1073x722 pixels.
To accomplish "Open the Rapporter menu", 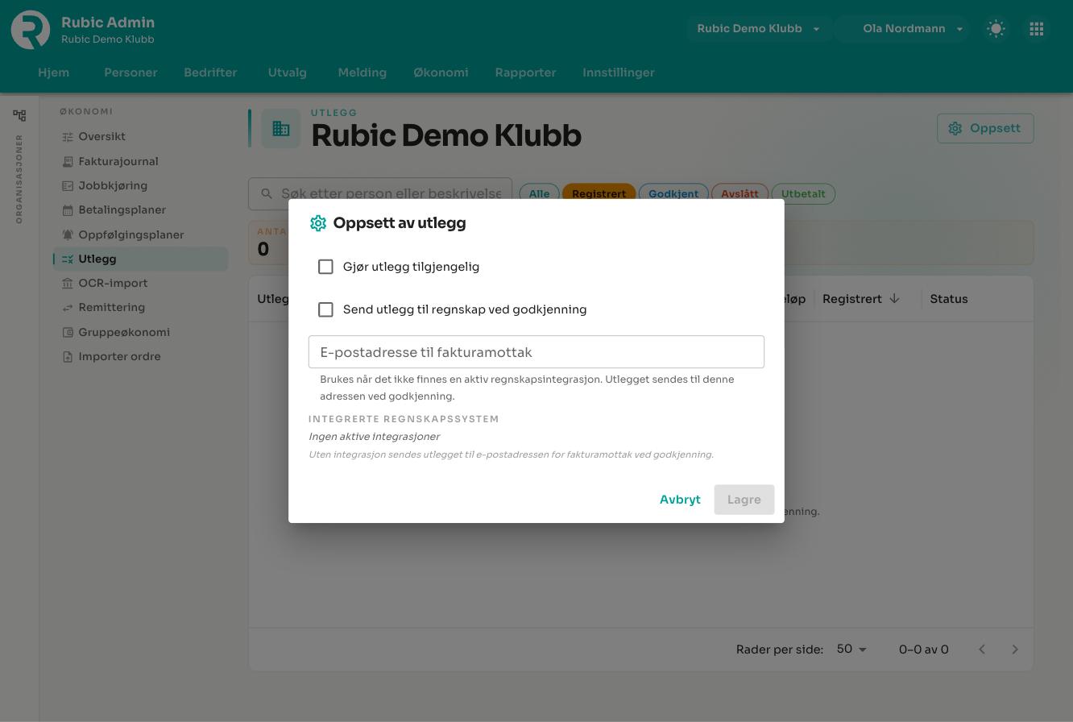I will pos(526,73).
